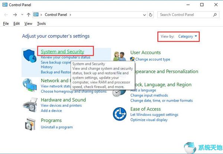Click the View network status link
The image size is (223, 154).
point(56,86)
